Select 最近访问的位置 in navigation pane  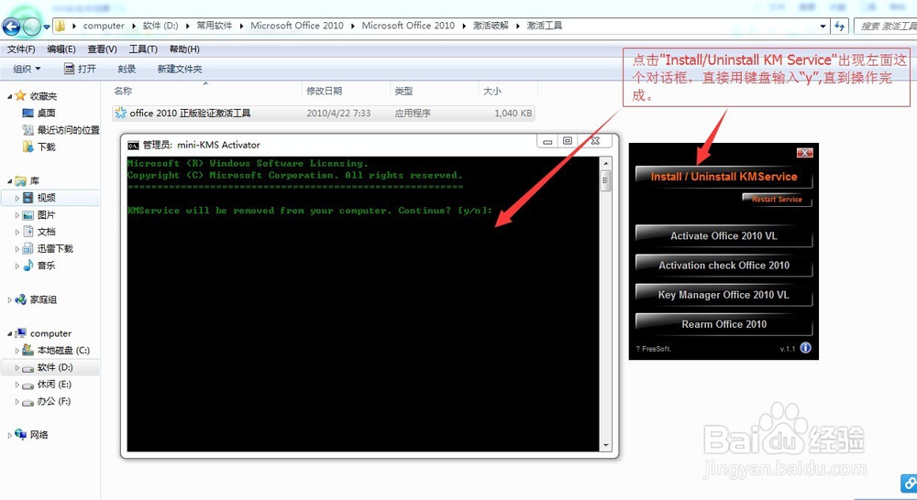(x=69, y=130)
